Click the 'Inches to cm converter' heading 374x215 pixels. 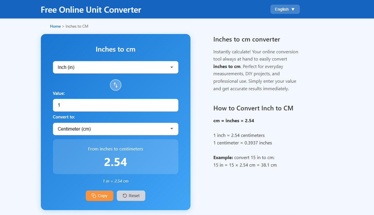[x=247, y=39]
